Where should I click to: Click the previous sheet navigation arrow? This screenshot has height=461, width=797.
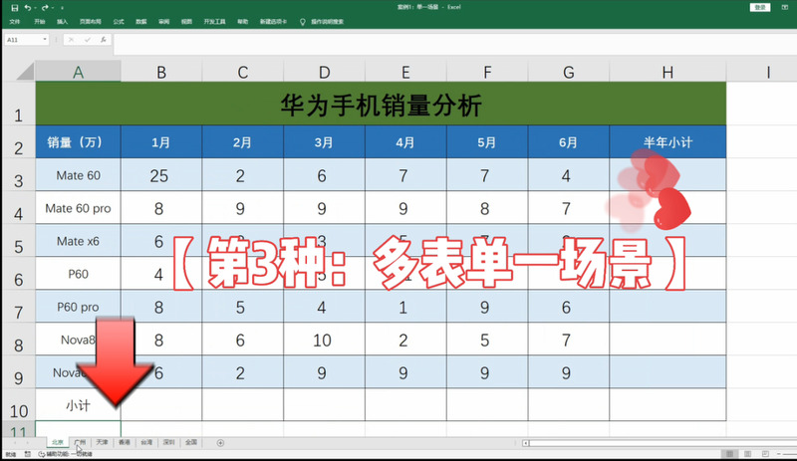[x=15, y=443]
